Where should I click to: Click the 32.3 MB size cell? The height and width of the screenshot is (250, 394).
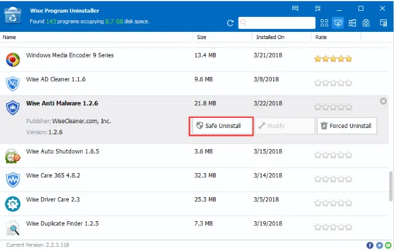click(x=205, y=175)
